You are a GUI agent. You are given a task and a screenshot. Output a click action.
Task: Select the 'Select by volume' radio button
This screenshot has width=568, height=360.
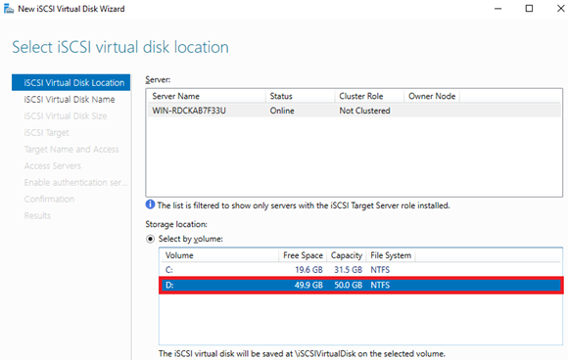click(151, 239)
